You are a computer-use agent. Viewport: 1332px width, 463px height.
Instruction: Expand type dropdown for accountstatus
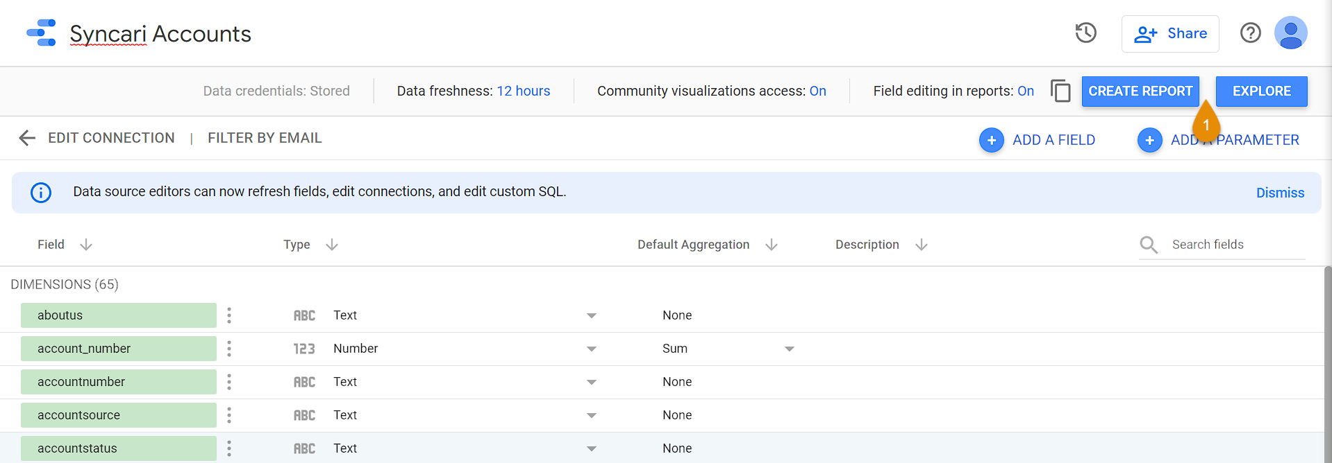[x=591, y=448]
